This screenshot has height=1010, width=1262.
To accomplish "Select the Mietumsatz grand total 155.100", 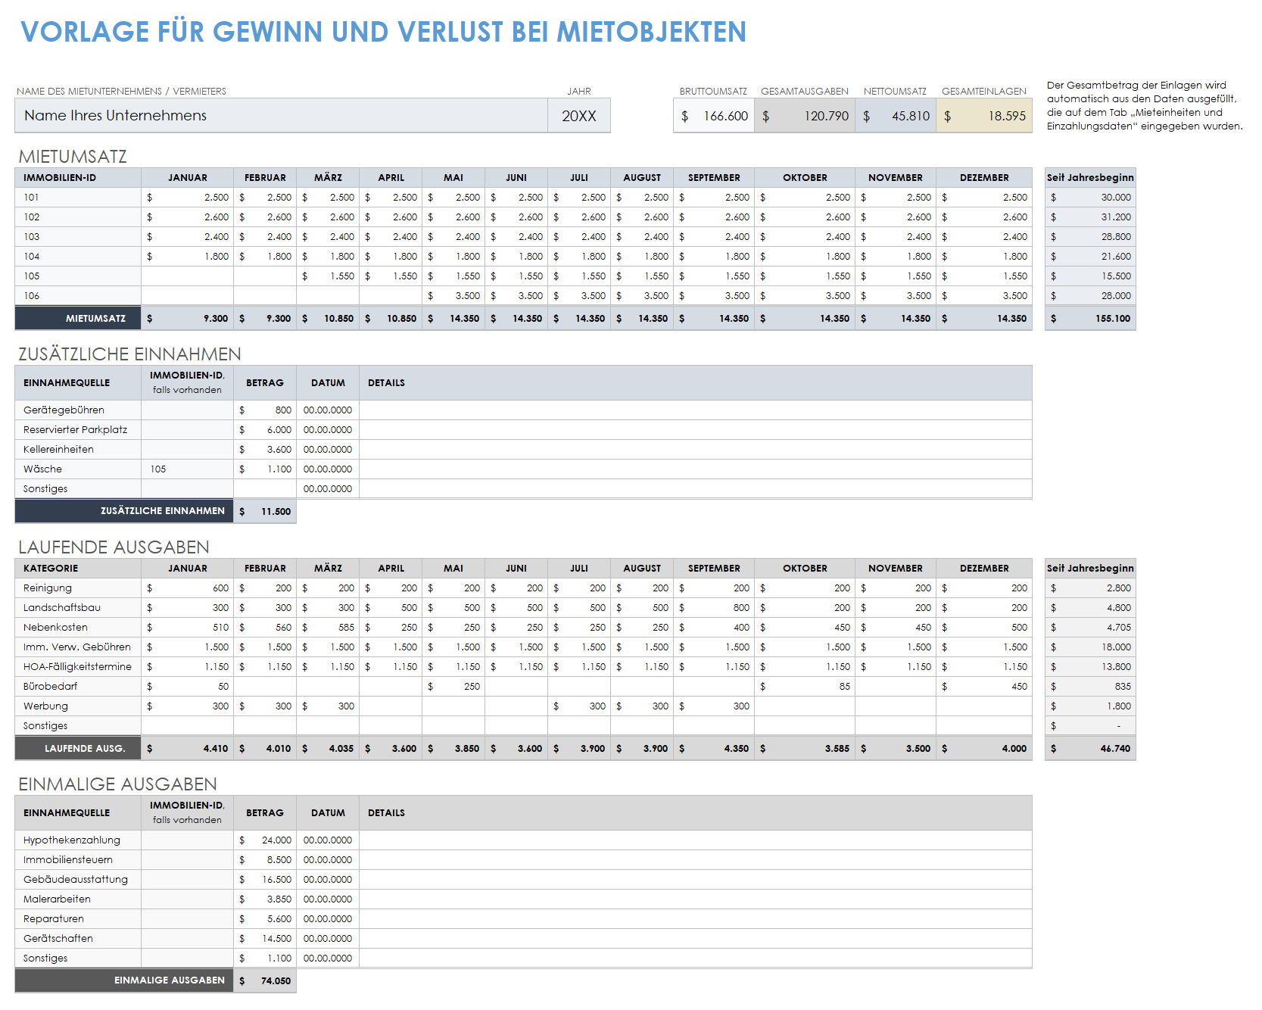I will pyautogui.click(x=1090, y=319).
